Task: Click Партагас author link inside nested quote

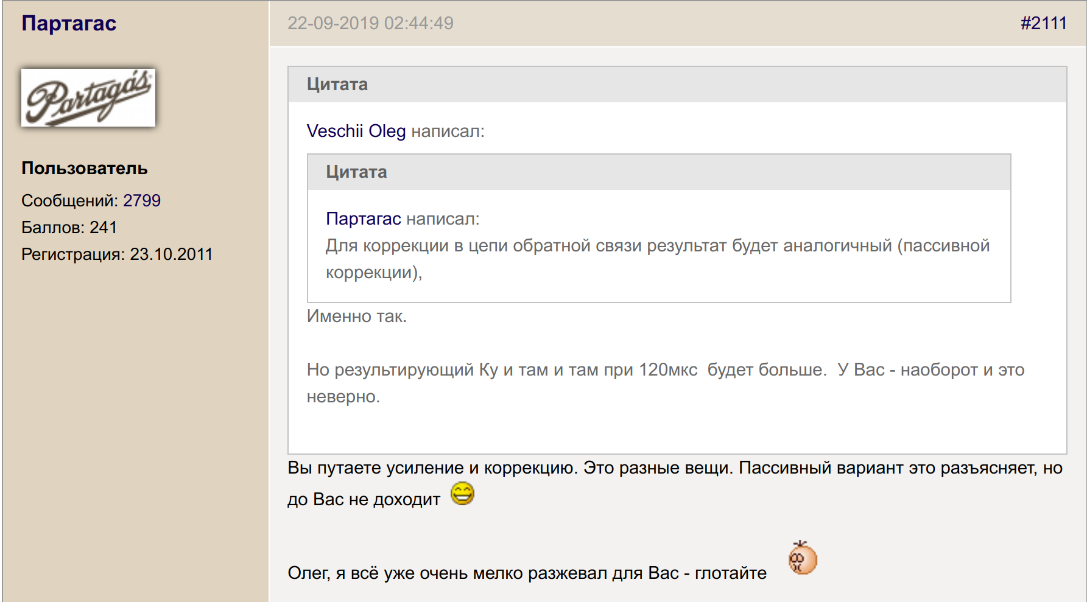Action: click(363, 219)
